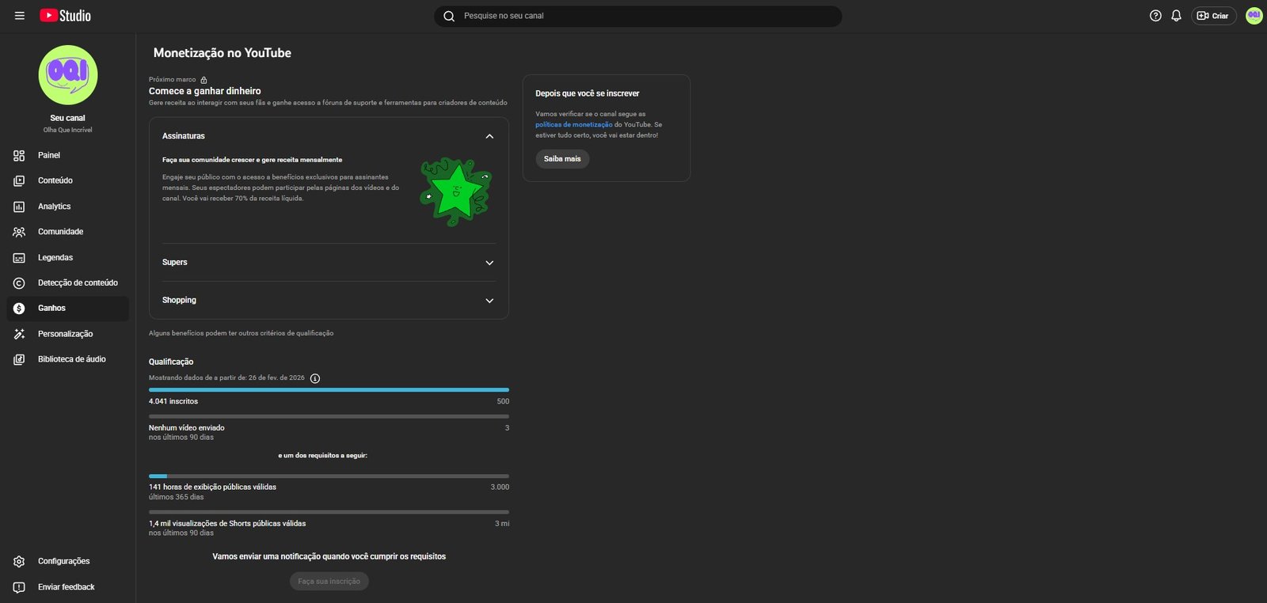Click the Saiba mais button
The height and width of the screenshot is (603, 1267).
click(562, 159)
